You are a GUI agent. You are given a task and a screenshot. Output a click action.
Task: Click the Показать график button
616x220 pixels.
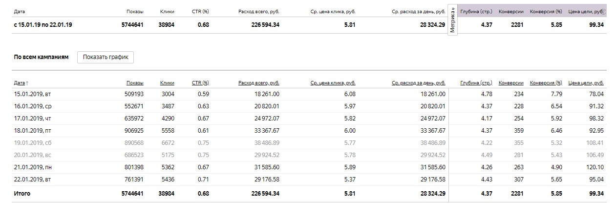pyautogui.click(x=106, y=57)
